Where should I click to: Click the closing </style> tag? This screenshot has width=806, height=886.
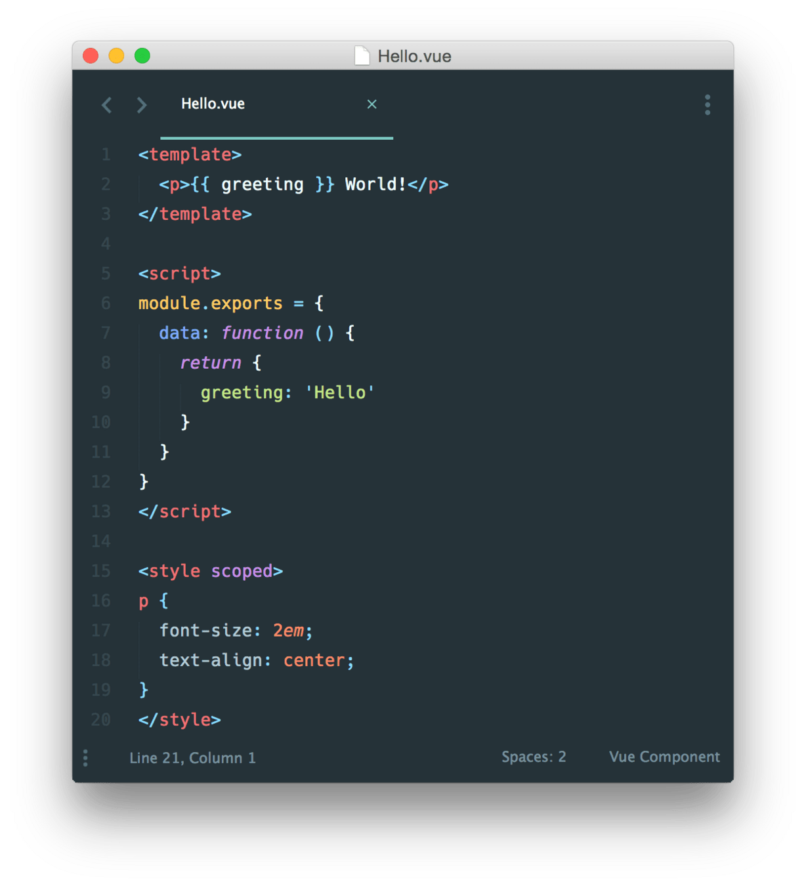(180, 720)
